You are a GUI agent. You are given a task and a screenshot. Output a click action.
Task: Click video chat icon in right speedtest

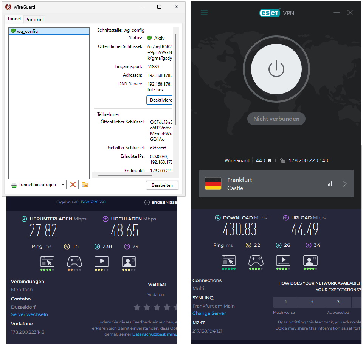pyautogui.click(x=310, y=261)
